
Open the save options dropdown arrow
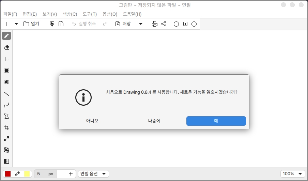(141, 24)
